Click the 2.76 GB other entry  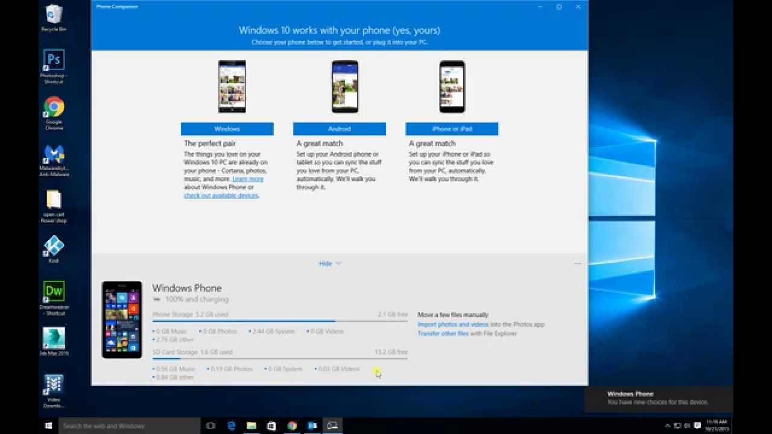click(x=174, y=340)
